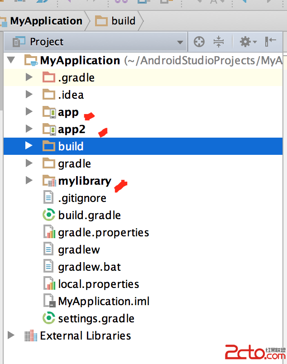Viewport: 287px width, 364px height.
Task: Click build breadcrumb in navigation bar
Action: pos(123,21)
